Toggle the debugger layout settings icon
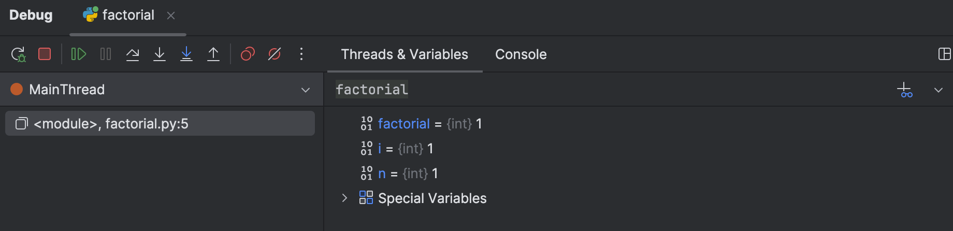The image size is (953, 231). (x=944, y=54)
